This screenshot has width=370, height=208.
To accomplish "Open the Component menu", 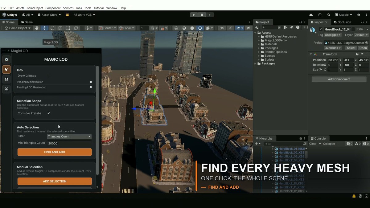I will pyautogui.click(x=53, y=8).
